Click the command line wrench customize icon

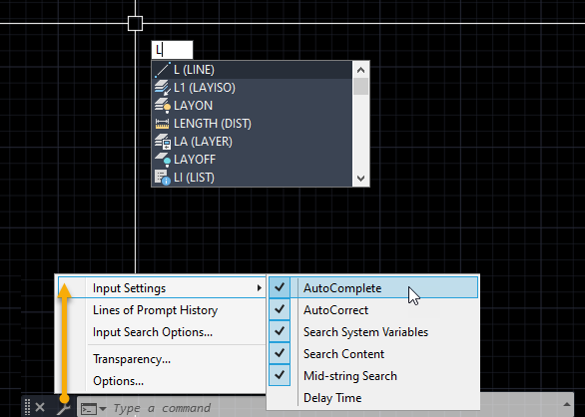pyautogui.click(x=63, y=408)
